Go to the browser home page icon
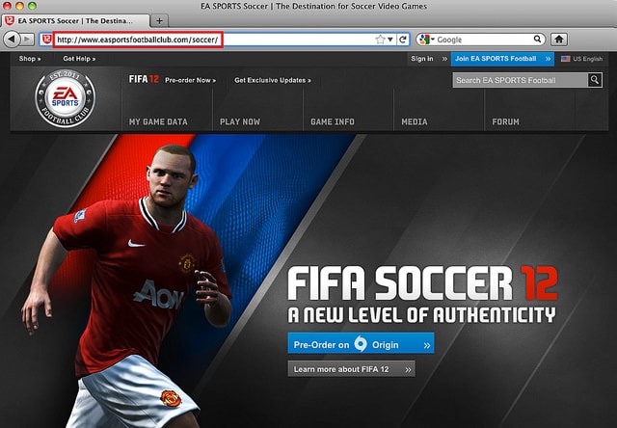Screen dimensions: 617x428 (559, 40)
